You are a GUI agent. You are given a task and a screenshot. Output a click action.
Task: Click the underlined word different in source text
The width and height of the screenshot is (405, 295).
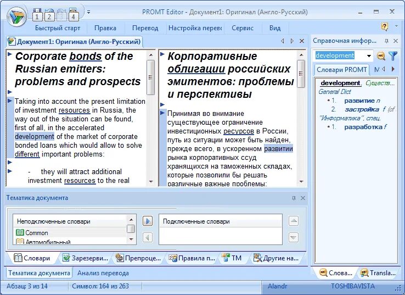click(27, 154)
